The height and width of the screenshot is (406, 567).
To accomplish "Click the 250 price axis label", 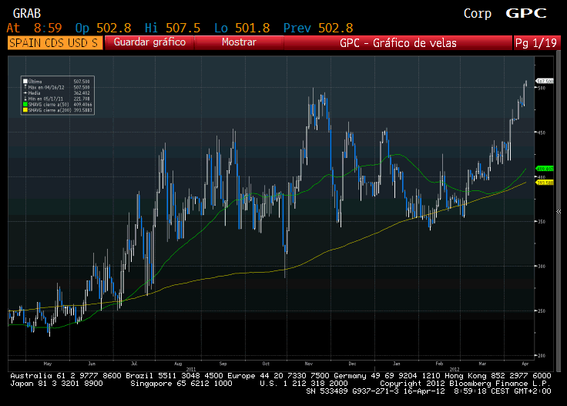I will click(542, 311).
